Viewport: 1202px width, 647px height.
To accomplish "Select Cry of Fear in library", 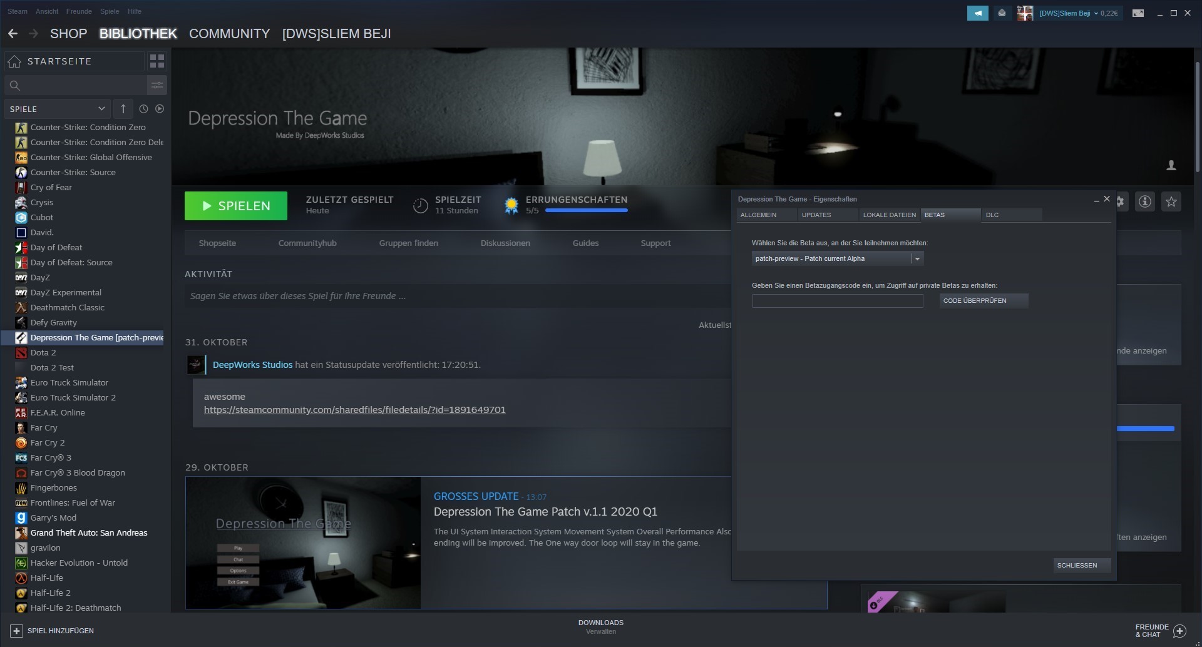I will [x=51, y=187].
